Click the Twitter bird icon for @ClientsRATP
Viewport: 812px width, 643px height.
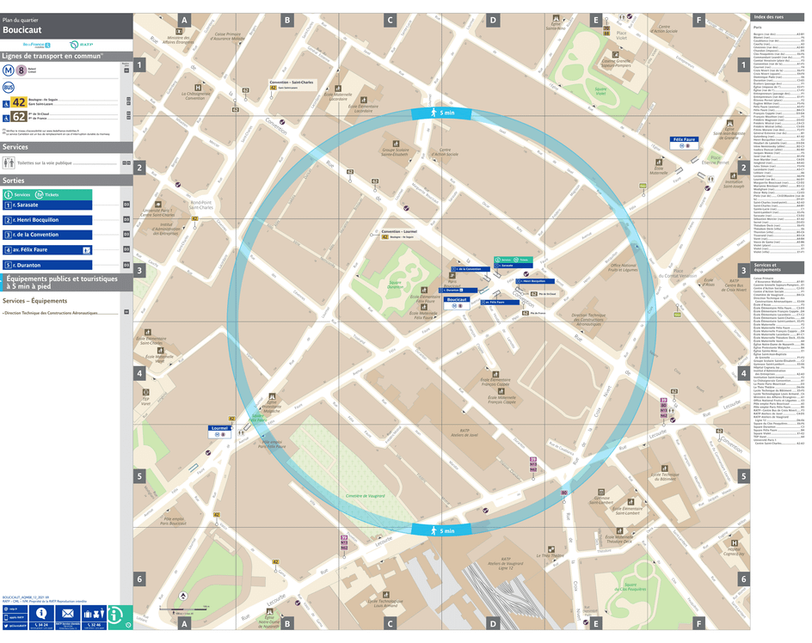click(x=6, y=627)
